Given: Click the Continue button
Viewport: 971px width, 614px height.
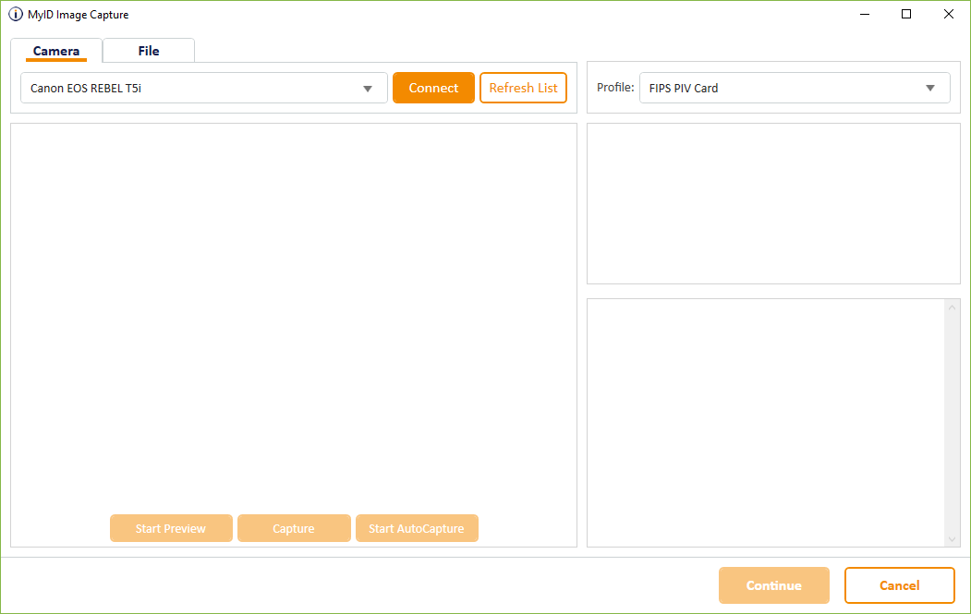Looking at the screenshot, I should coord(774,585).
